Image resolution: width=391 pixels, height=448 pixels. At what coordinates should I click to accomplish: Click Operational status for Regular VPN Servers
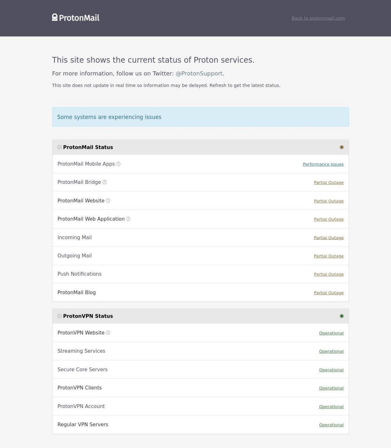[x=331, y=425]
